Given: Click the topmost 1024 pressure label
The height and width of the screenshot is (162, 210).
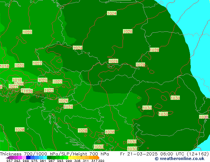Looking at the screenshot, I should [x=112, y=13].
